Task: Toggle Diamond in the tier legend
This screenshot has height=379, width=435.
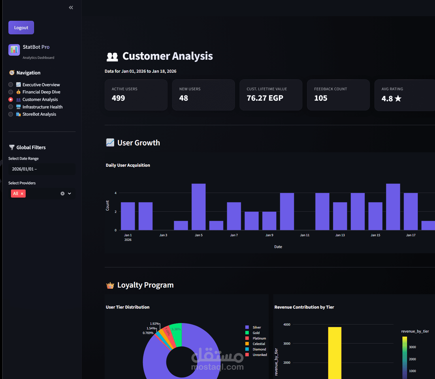Action: (x=256, y=349)
